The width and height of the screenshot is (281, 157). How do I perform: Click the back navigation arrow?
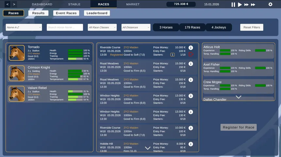click(8, 4)
